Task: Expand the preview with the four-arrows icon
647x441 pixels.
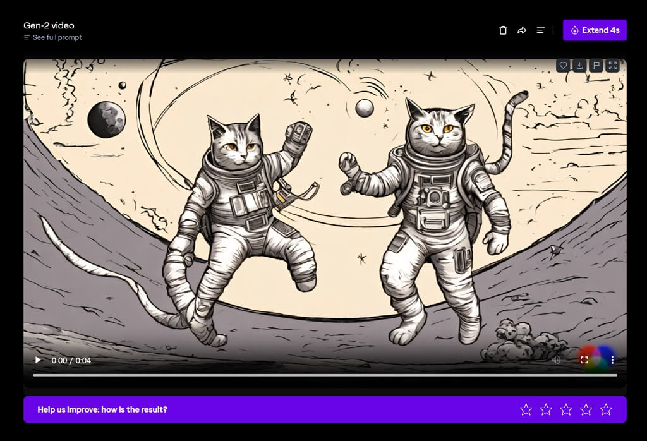Action: point(612,66)
